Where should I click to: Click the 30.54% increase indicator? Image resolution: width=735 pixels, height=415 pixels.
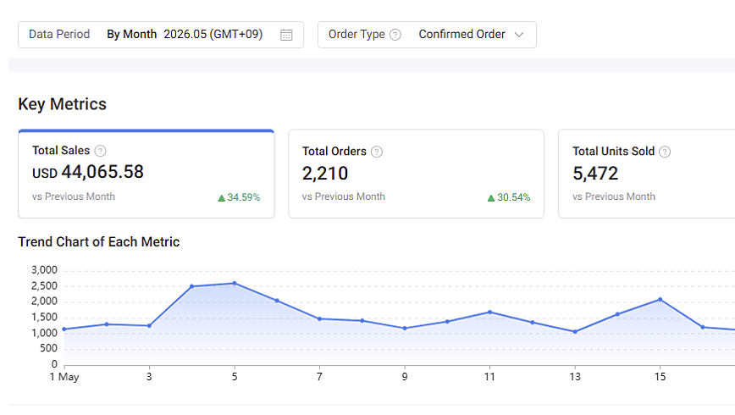click(x=509, y=197)
